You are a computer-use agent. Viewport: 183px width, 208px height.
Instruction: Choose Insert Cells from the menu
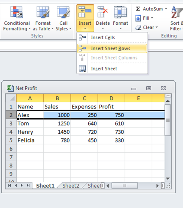[x=112, y=38]
